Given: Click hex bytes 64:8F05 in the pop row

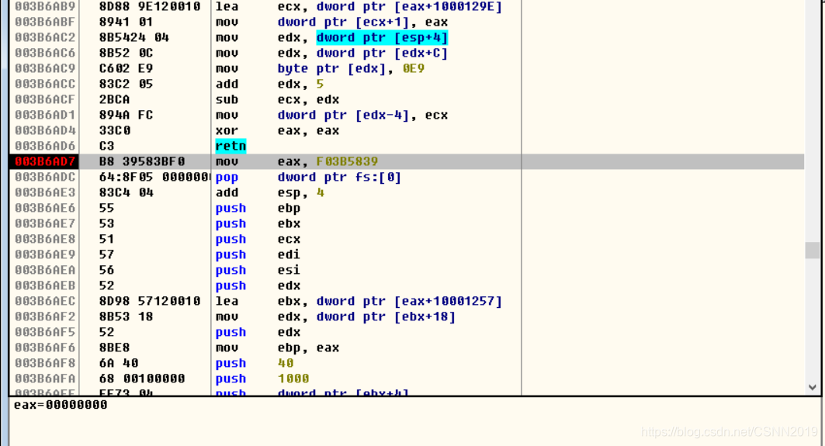Looking at the screenshot, I should click(126, 177).
